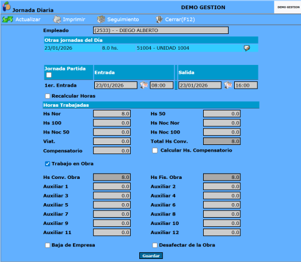Enable the Jornada Partida checkbox
Viewport: 301px width, 262px height.
49,75
